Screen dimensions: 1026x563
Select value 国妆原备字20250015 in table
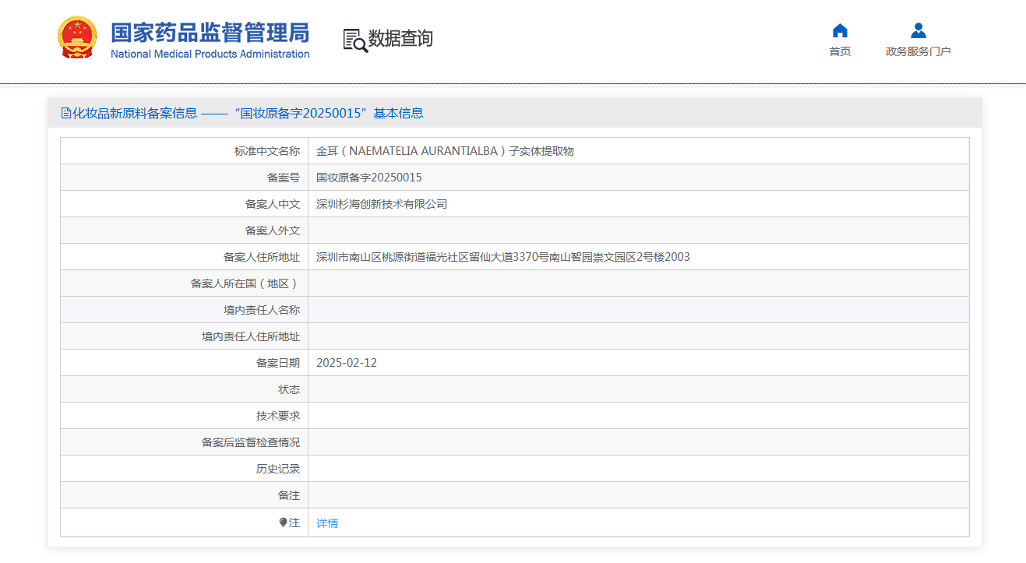click(x=369, y=178)
